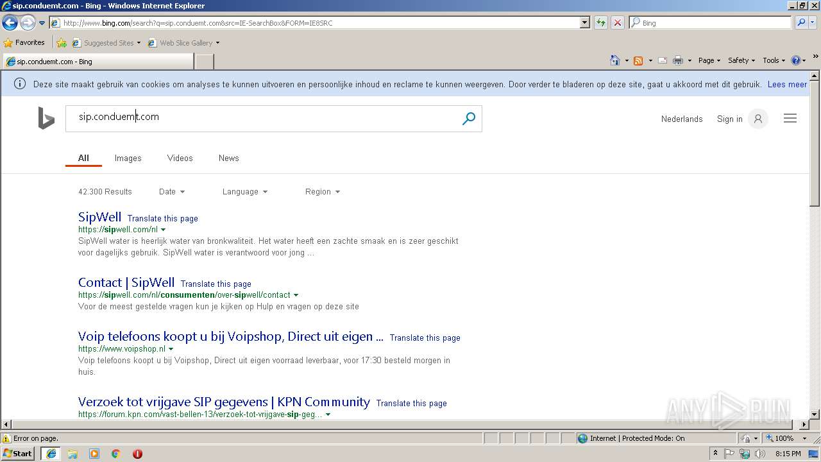Open Web Slice Gallery link
Image resolution: width=821 pixels, height=462 pixels.
[x=183, y=43]
